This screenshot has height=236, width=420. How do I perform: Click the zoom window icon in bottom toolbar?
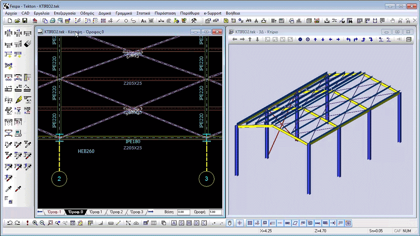click(50, 223)
